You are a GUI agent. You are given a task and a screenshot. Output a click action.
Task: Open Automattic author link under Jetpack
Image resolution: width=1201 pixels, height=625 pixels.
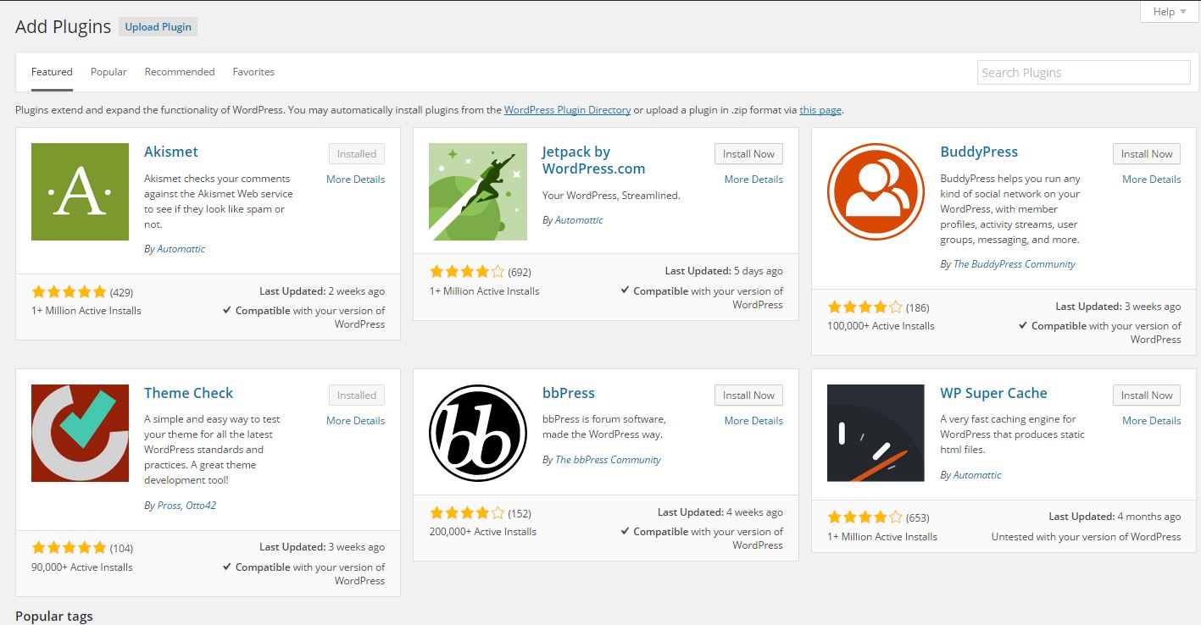click(579, 220)
